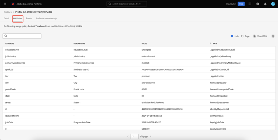The height and width of the screenshot is (140, 278).
Task: Click the 'homeAddress.state' path cell
Action: [219, 96]
